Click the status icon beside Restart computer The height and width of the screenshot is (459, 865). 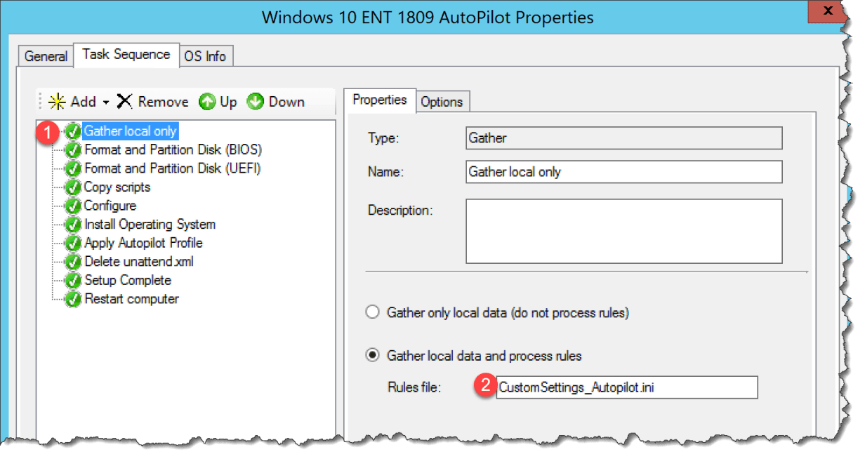pyautogui.click(x=74, y=298)
